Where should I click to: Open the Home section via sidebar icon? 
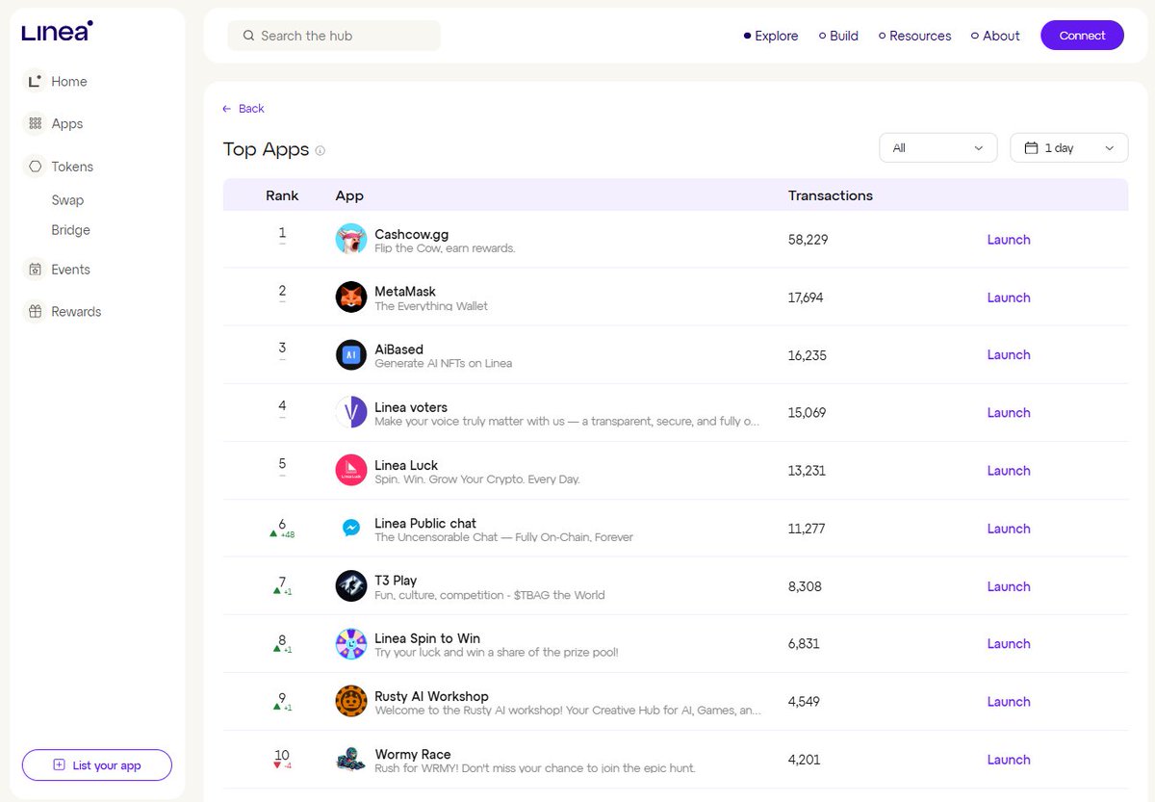(36, 81)
